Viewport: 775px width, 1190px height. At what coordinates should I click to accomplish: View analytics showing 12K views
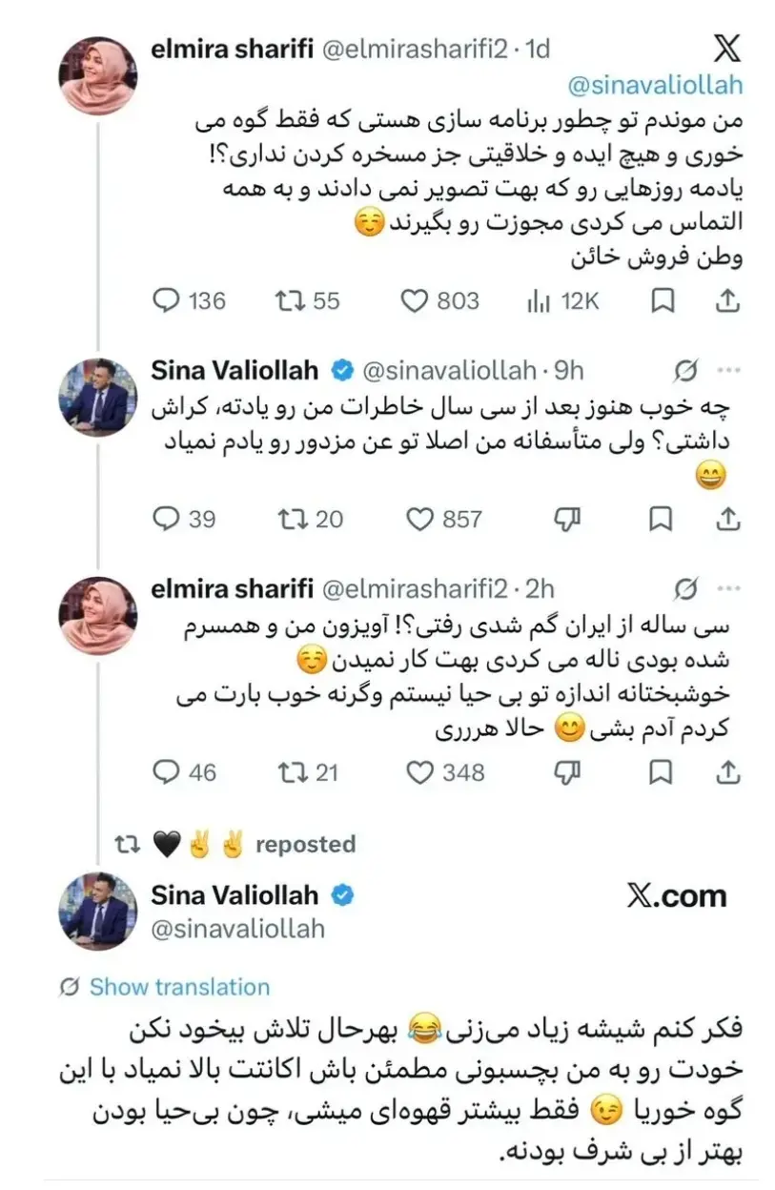click(562, 300)
